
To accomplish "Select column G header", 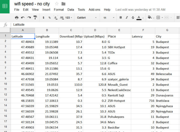I will (x=167, y=30).
